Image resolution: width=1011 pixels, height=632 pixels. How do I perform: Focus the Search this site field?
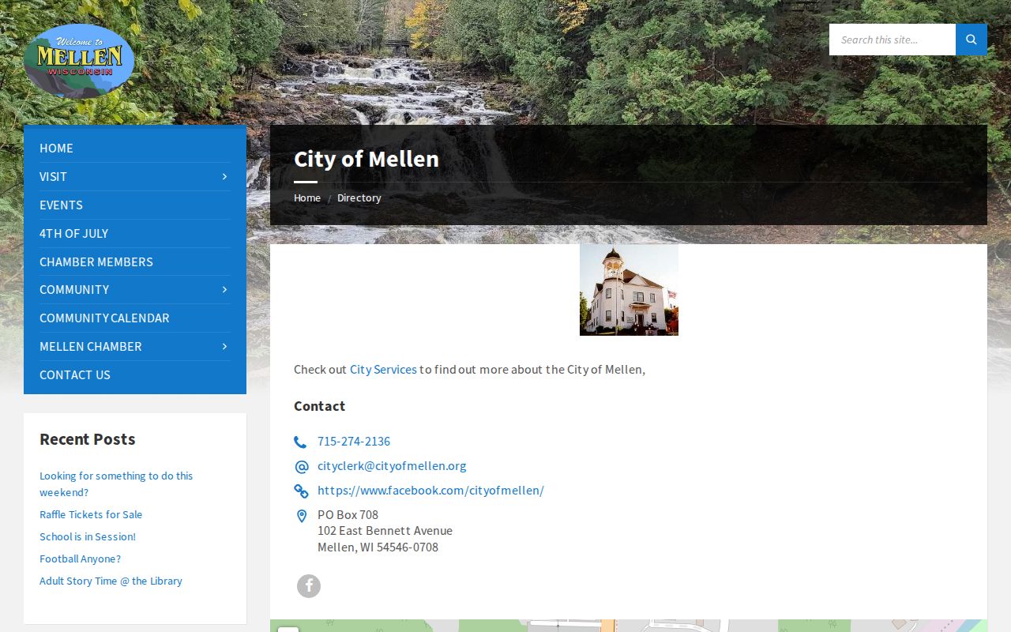tap(893, 39)
